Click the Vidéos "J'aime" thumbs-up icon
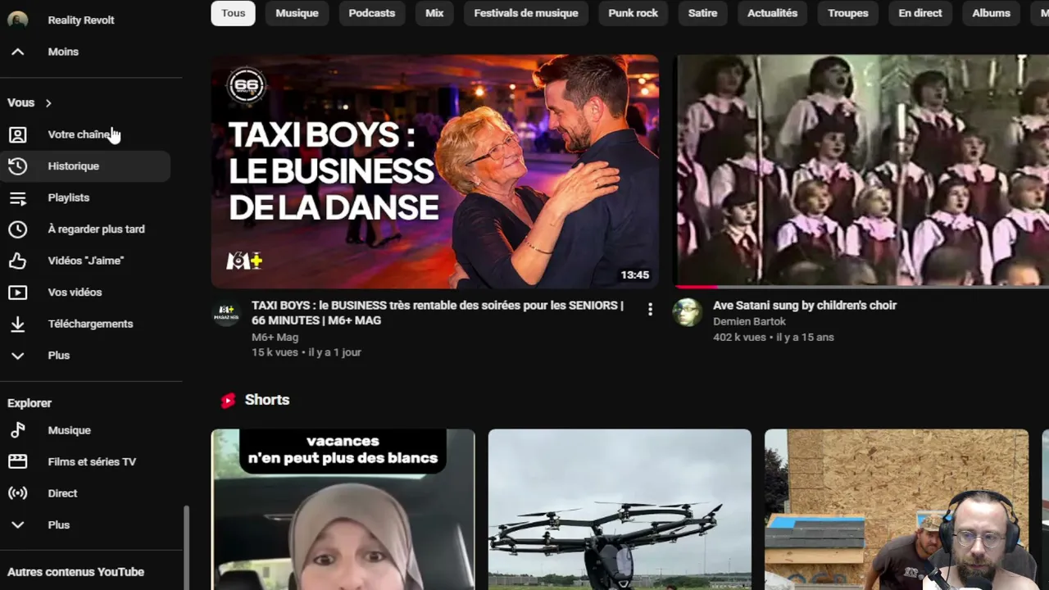The width and height of the screenshot is (1049, 590). tap(17, 261)
